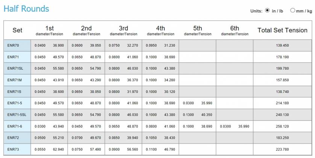This screenshot has width=315, height=158.
Task: Click the Total Set Tension column header
Action: (282, 30)
